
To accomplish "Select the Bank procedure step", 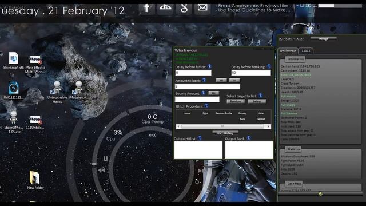I will click(242, 119).
